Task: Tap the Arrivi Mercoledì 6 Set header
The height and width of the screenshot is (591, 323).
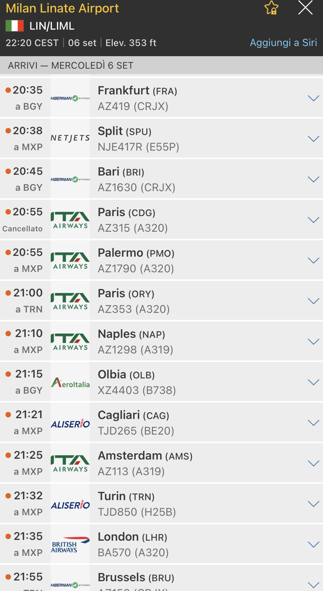Action: [71, 65]
